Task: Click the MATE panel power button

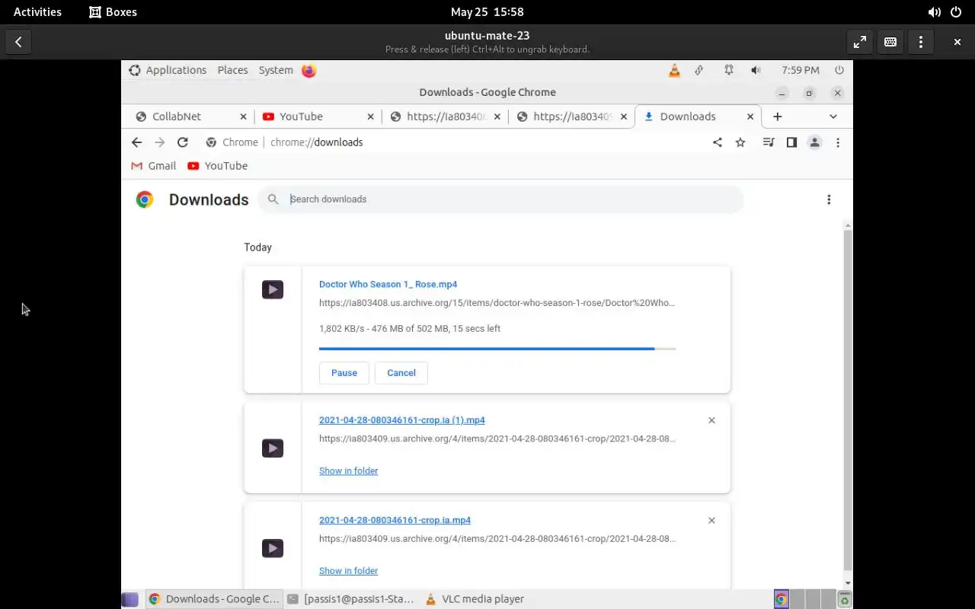Action: pos(839,70)
